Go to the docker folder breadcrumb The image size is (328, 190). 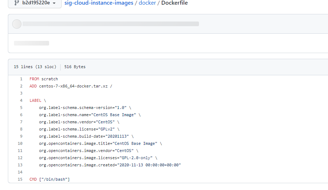pos(147,3)
